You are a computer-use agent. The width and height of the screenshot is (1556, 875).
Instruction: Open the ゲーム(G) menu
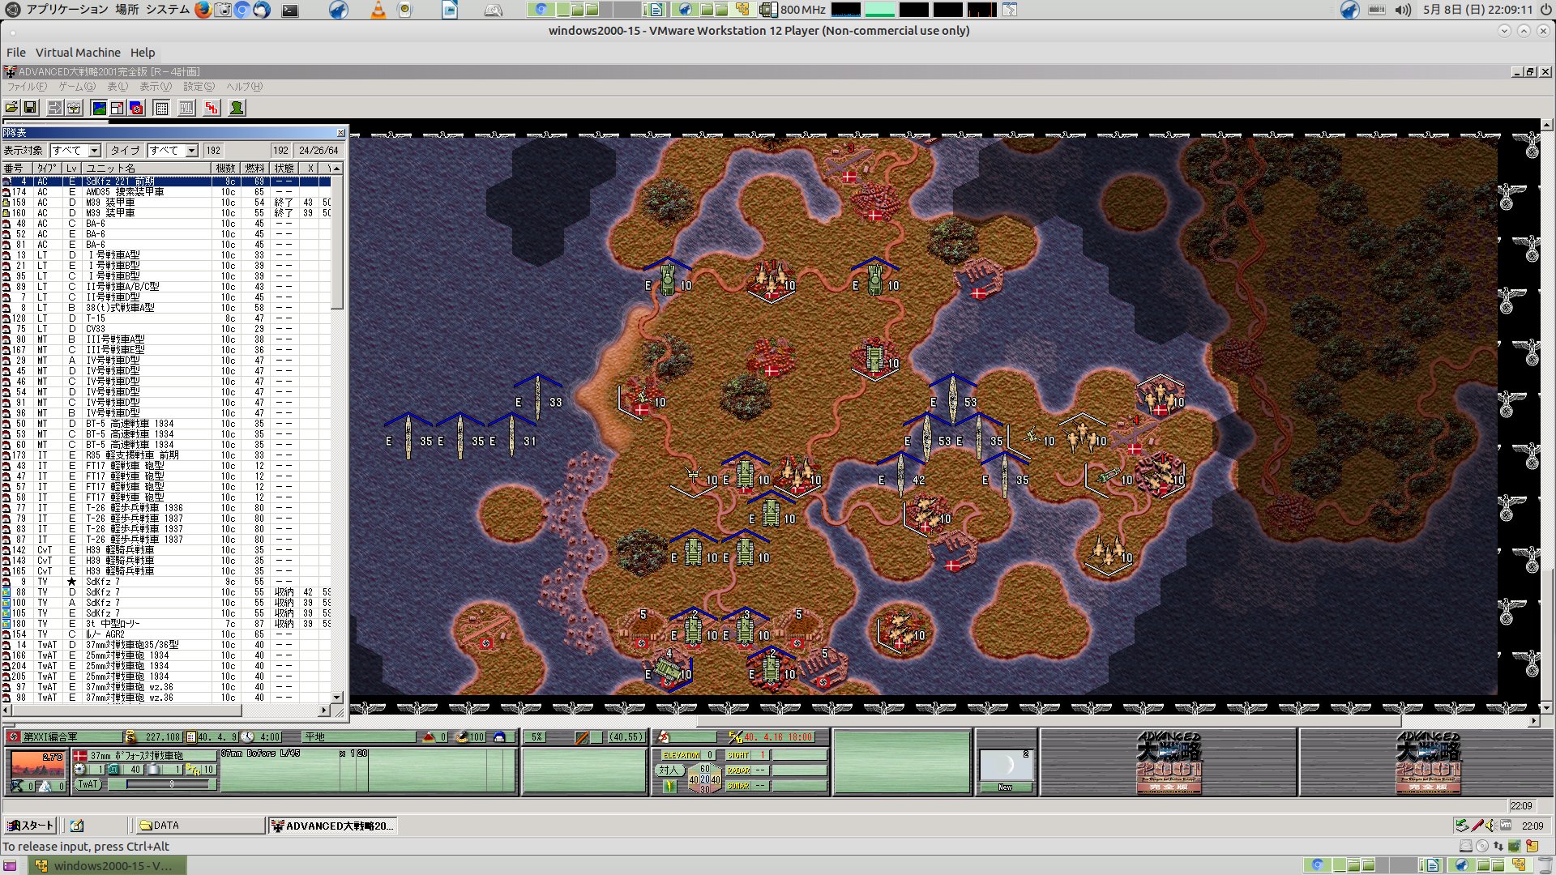tap(77, 87)
